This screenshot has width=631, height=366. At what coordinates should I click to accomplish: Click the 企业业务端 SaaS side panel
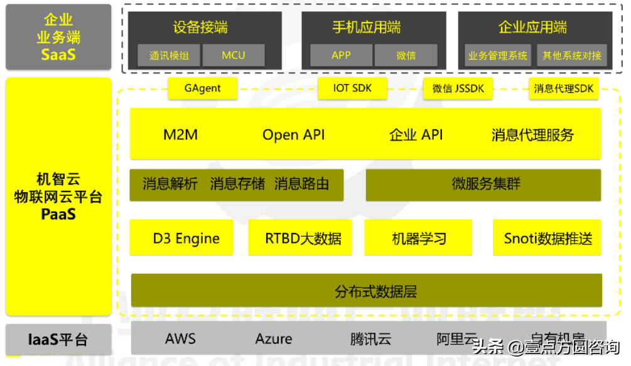(x=58, y=37)
